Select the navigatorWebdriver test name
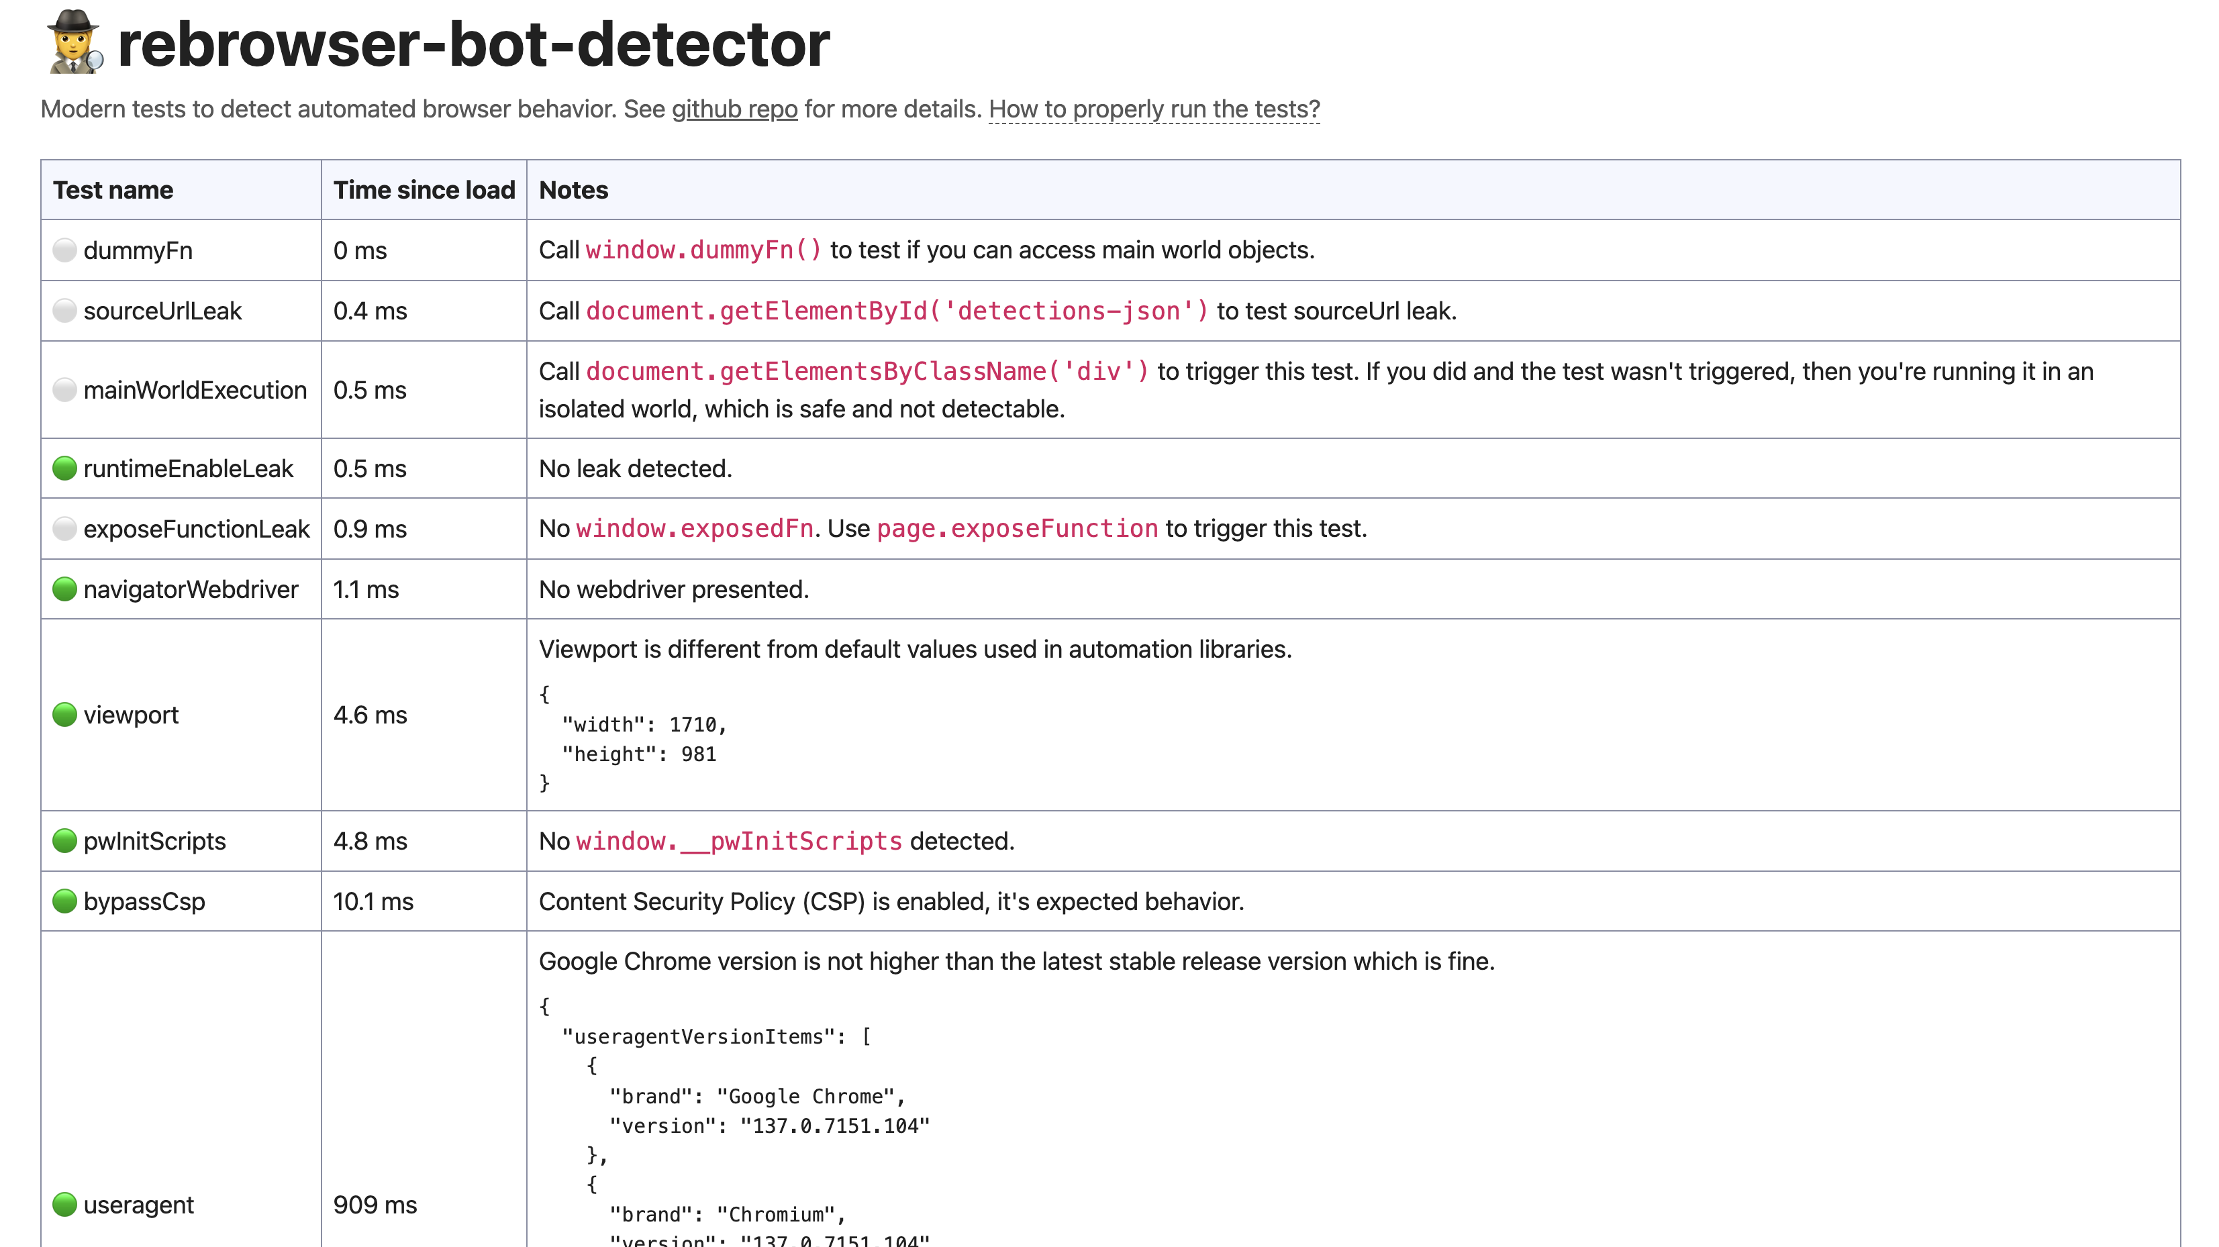The height and width of the screenshot is (1247, 2219). tap(191, 589)
